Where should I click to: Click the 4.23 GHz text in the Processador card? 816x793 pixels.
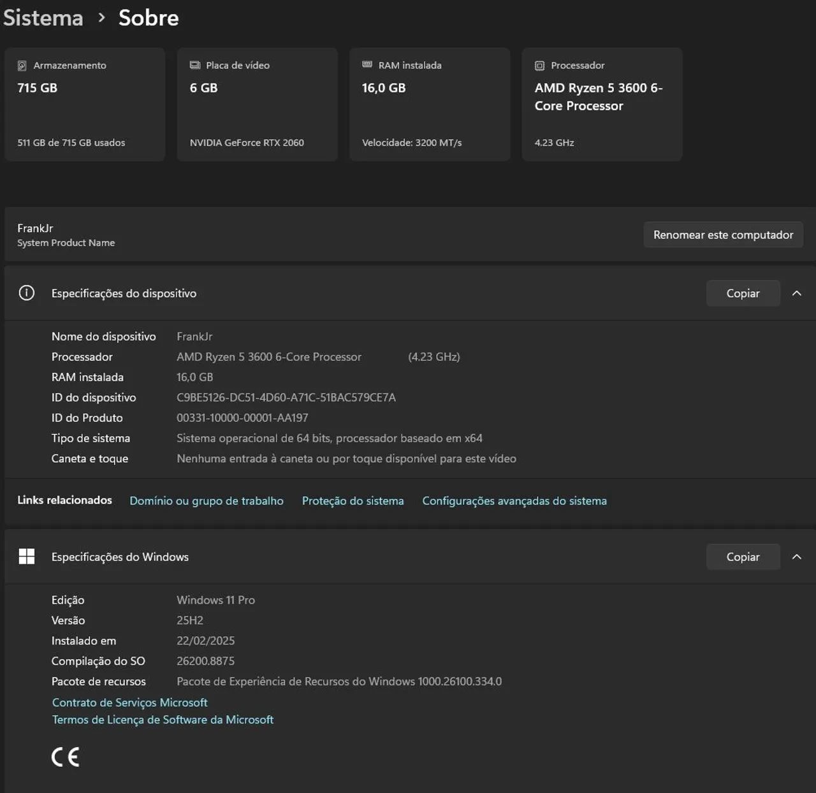pos(555,143)
